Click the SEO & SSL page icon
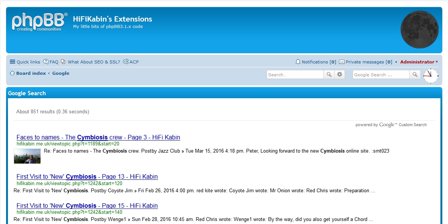Screen dimensions: 448x224 63,62
